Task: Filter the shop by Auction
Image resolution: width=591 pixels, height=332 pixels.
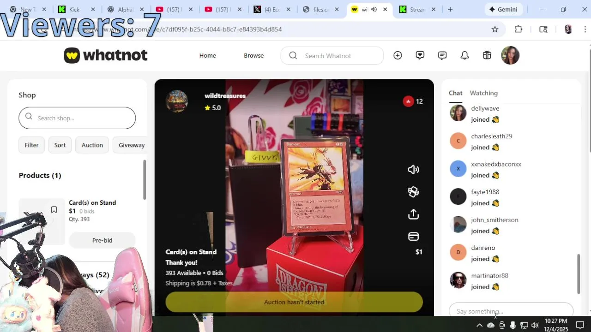Action: 92,145
